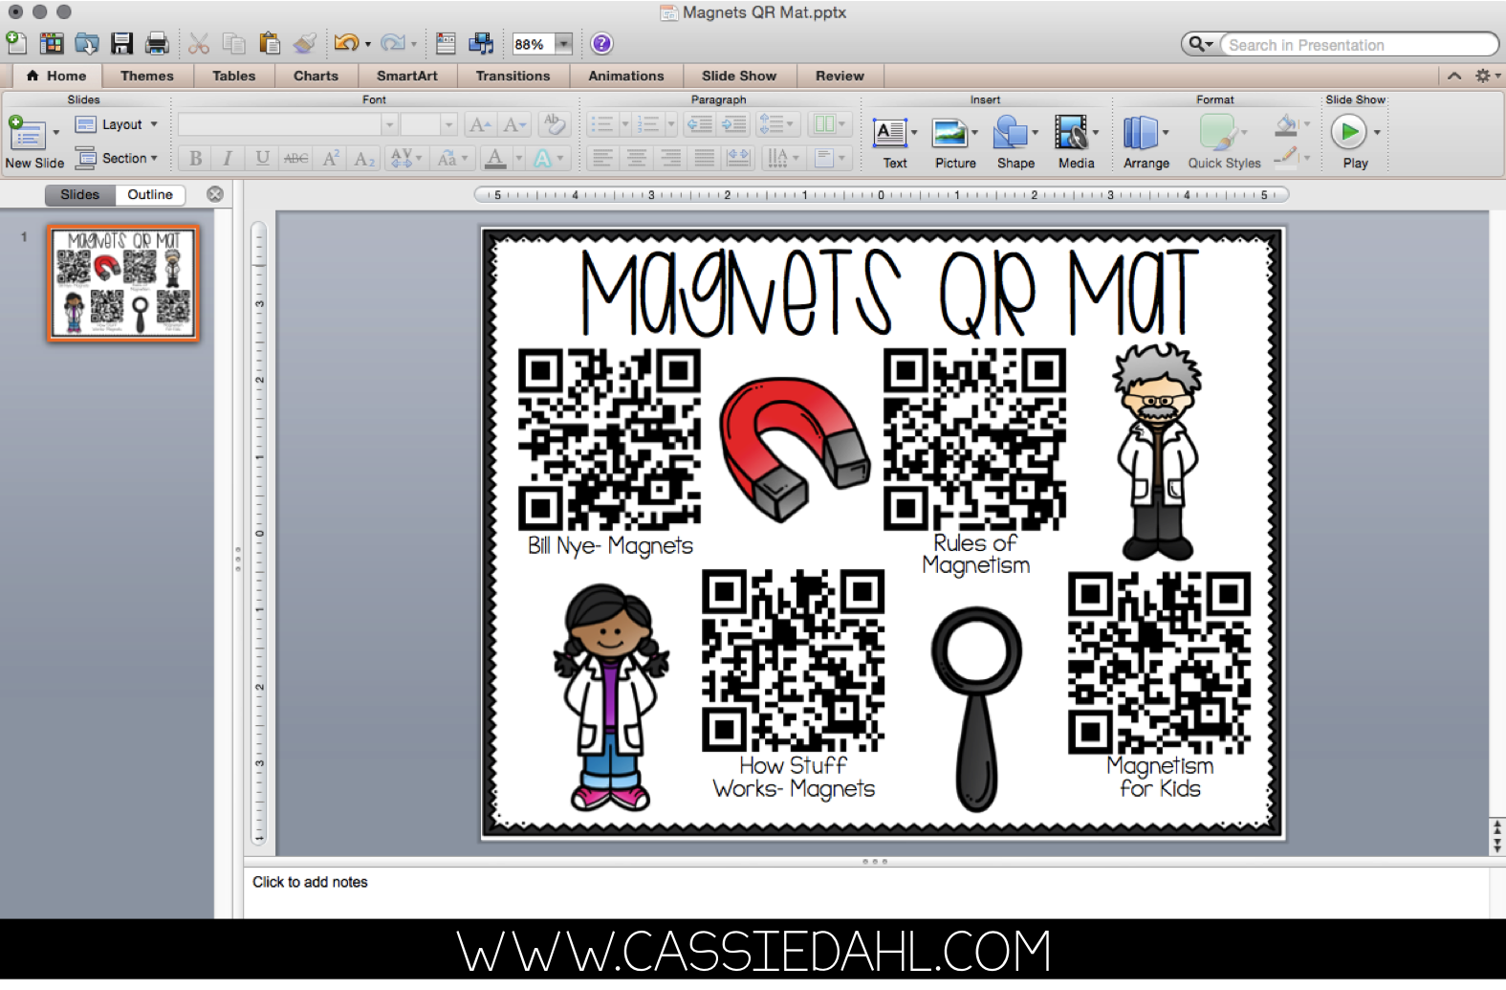Apply the Text Effects glowing A

[543, 158]
